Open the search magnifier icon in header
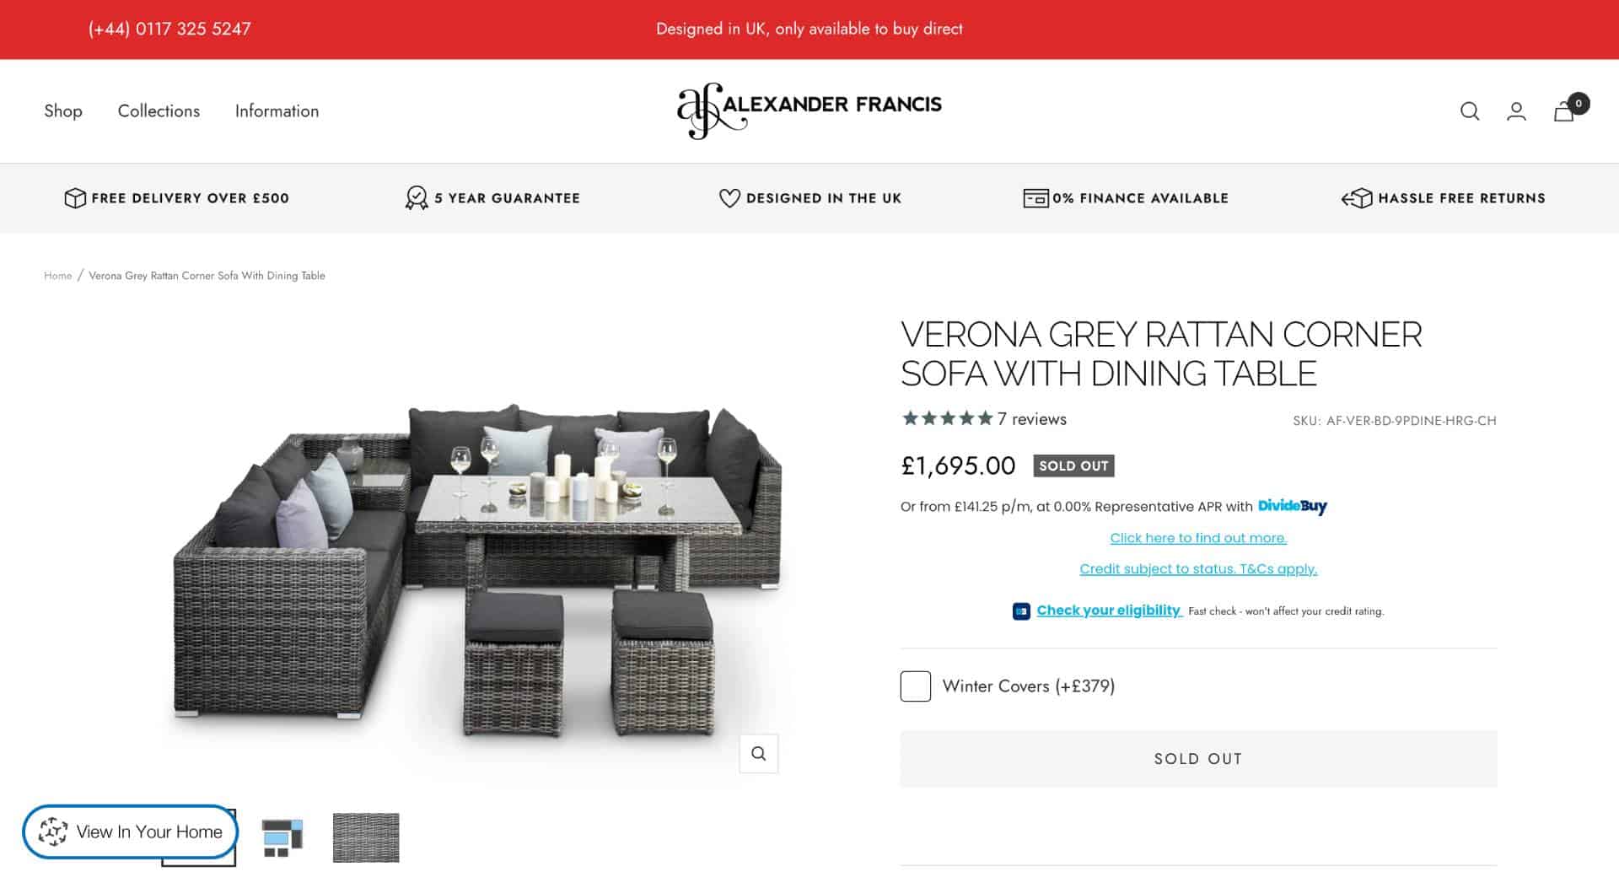Screen dimensions: 1619x877 [x=1470, y=111]
